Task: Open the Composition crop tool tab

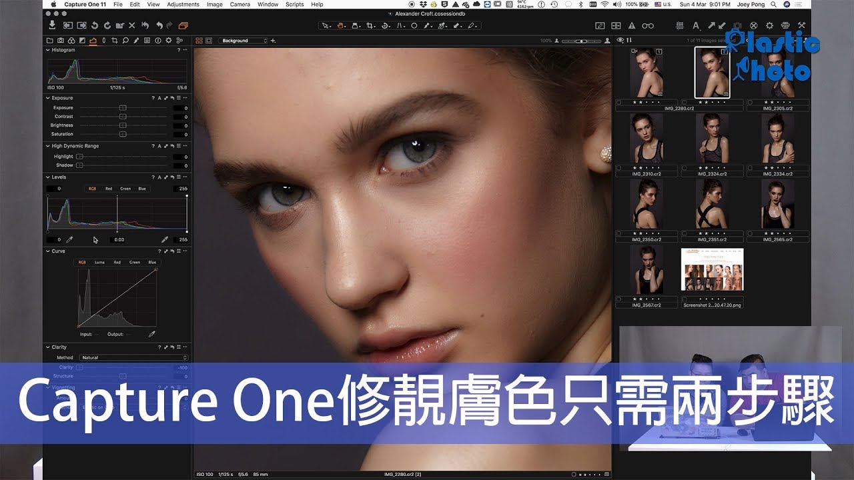Action: pyautogui.click(x=115, y=40)
